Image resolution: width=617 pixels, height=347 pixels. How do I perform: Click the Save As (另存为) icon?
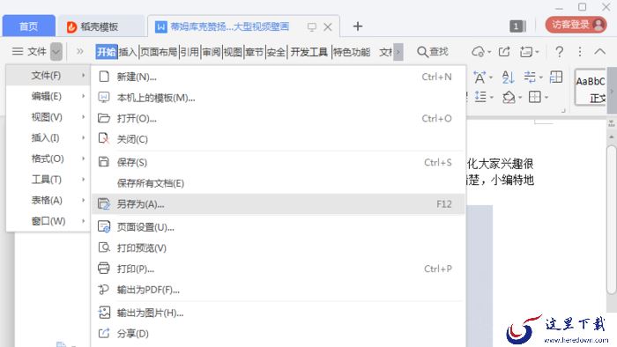(x=104, y=203)
